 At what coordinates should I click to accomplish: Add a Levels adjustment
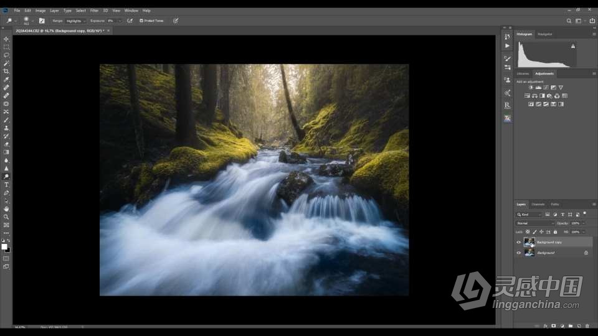point(538,88)
